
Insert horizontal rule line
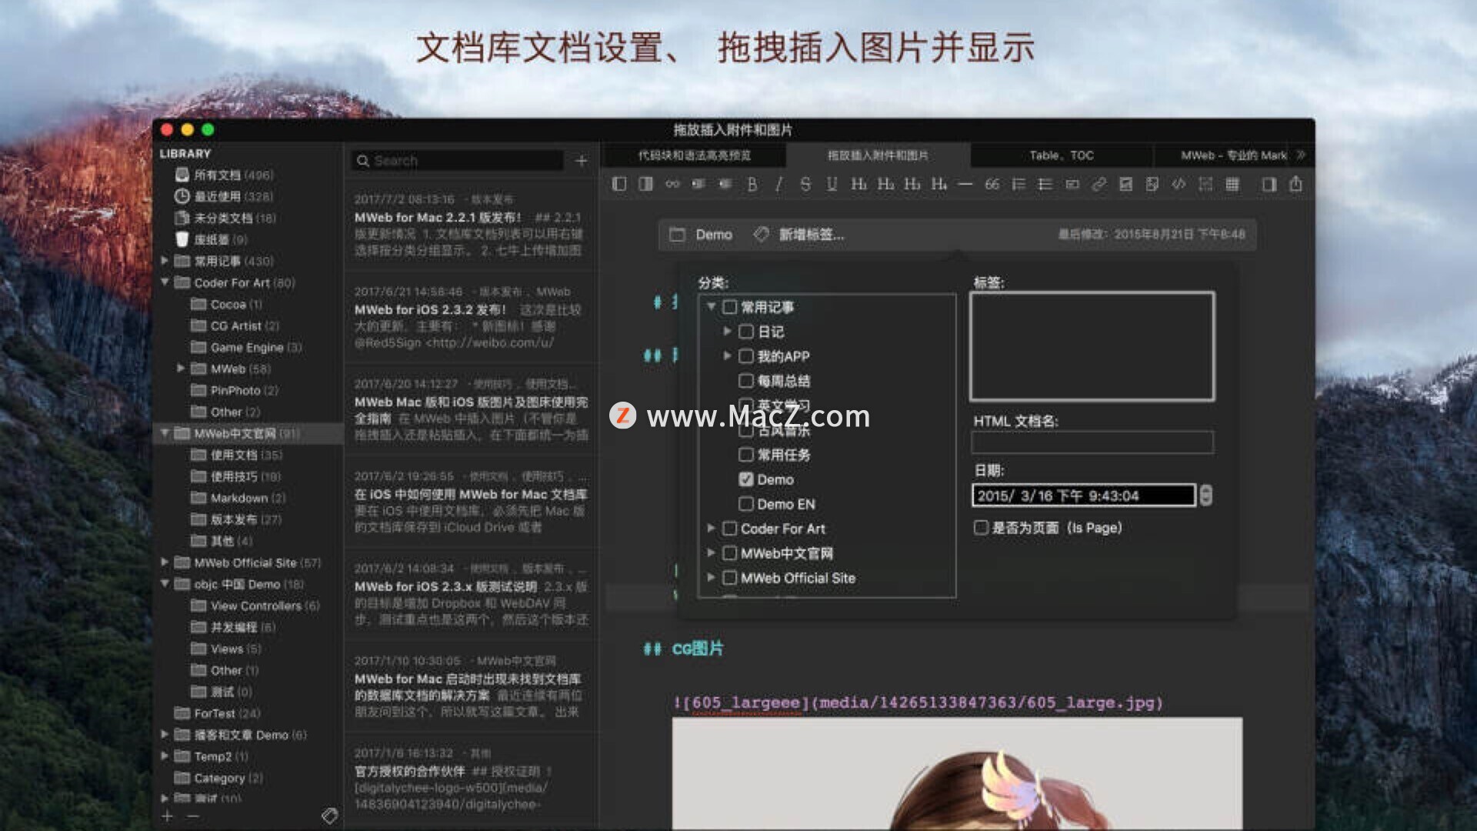pyautogui.click(x=965, y=185)
